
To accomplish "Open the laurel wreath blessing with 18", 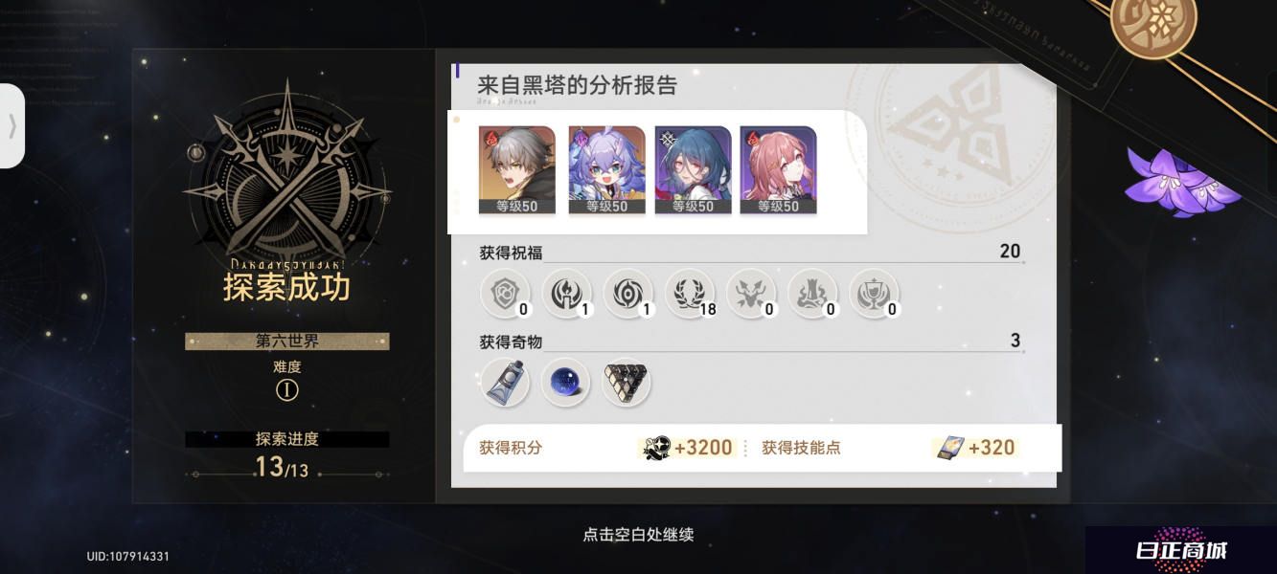I will 690,293.
